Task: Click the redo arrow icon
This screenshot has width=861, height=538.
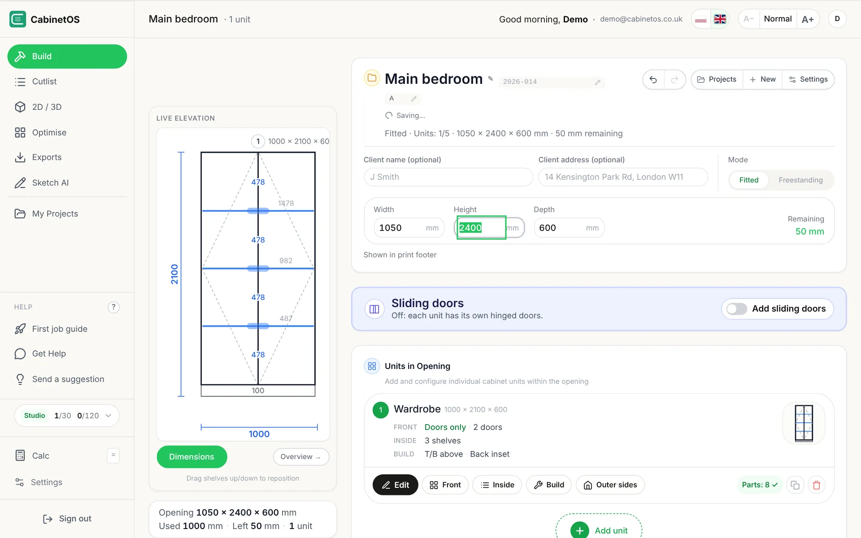Action: tap(674, 80)
